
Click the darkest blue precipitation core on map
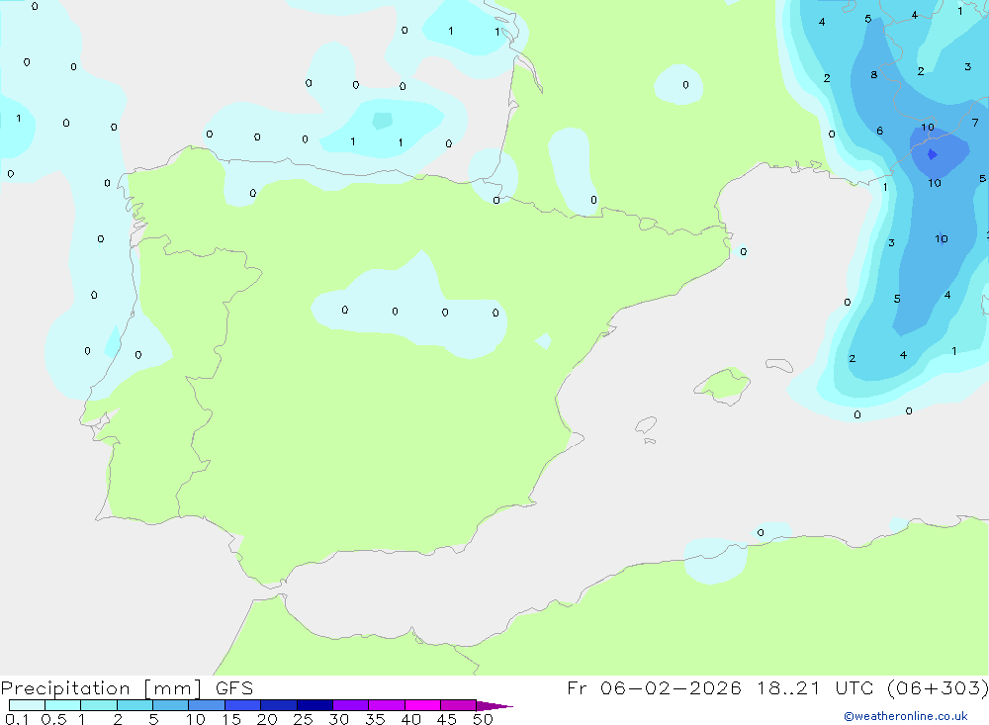click(x=933, y=154)
